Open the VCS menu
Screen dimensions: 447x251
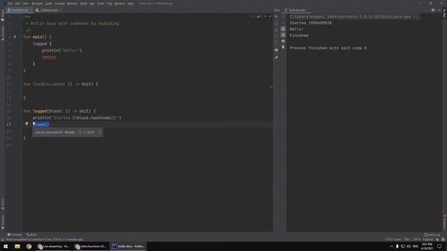(109, 3)
